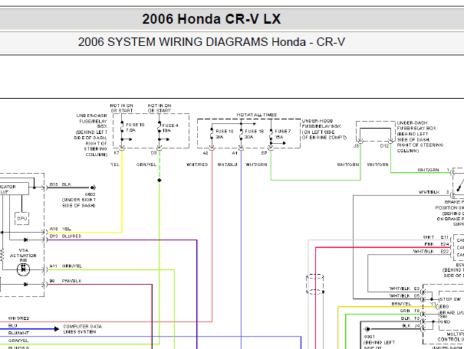Image resolution: width=464 pixels, height=349 pixels.
Task: Click the 'FUSE 10 7.5A' fuse label
Action: coord(135,127)
